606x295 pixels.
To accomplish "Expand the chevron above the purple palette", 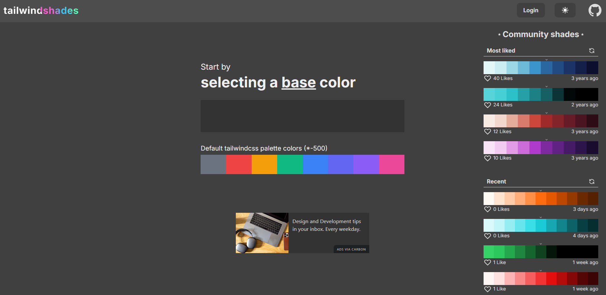I will 547,140.
